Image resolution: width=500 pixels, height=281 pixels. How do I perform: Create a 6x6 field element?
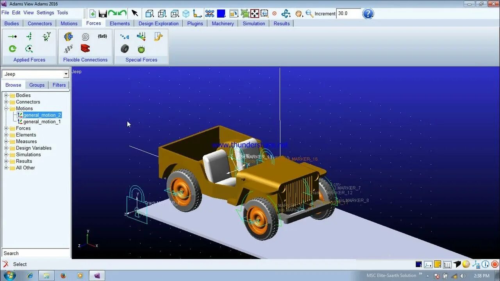[102, 36]
